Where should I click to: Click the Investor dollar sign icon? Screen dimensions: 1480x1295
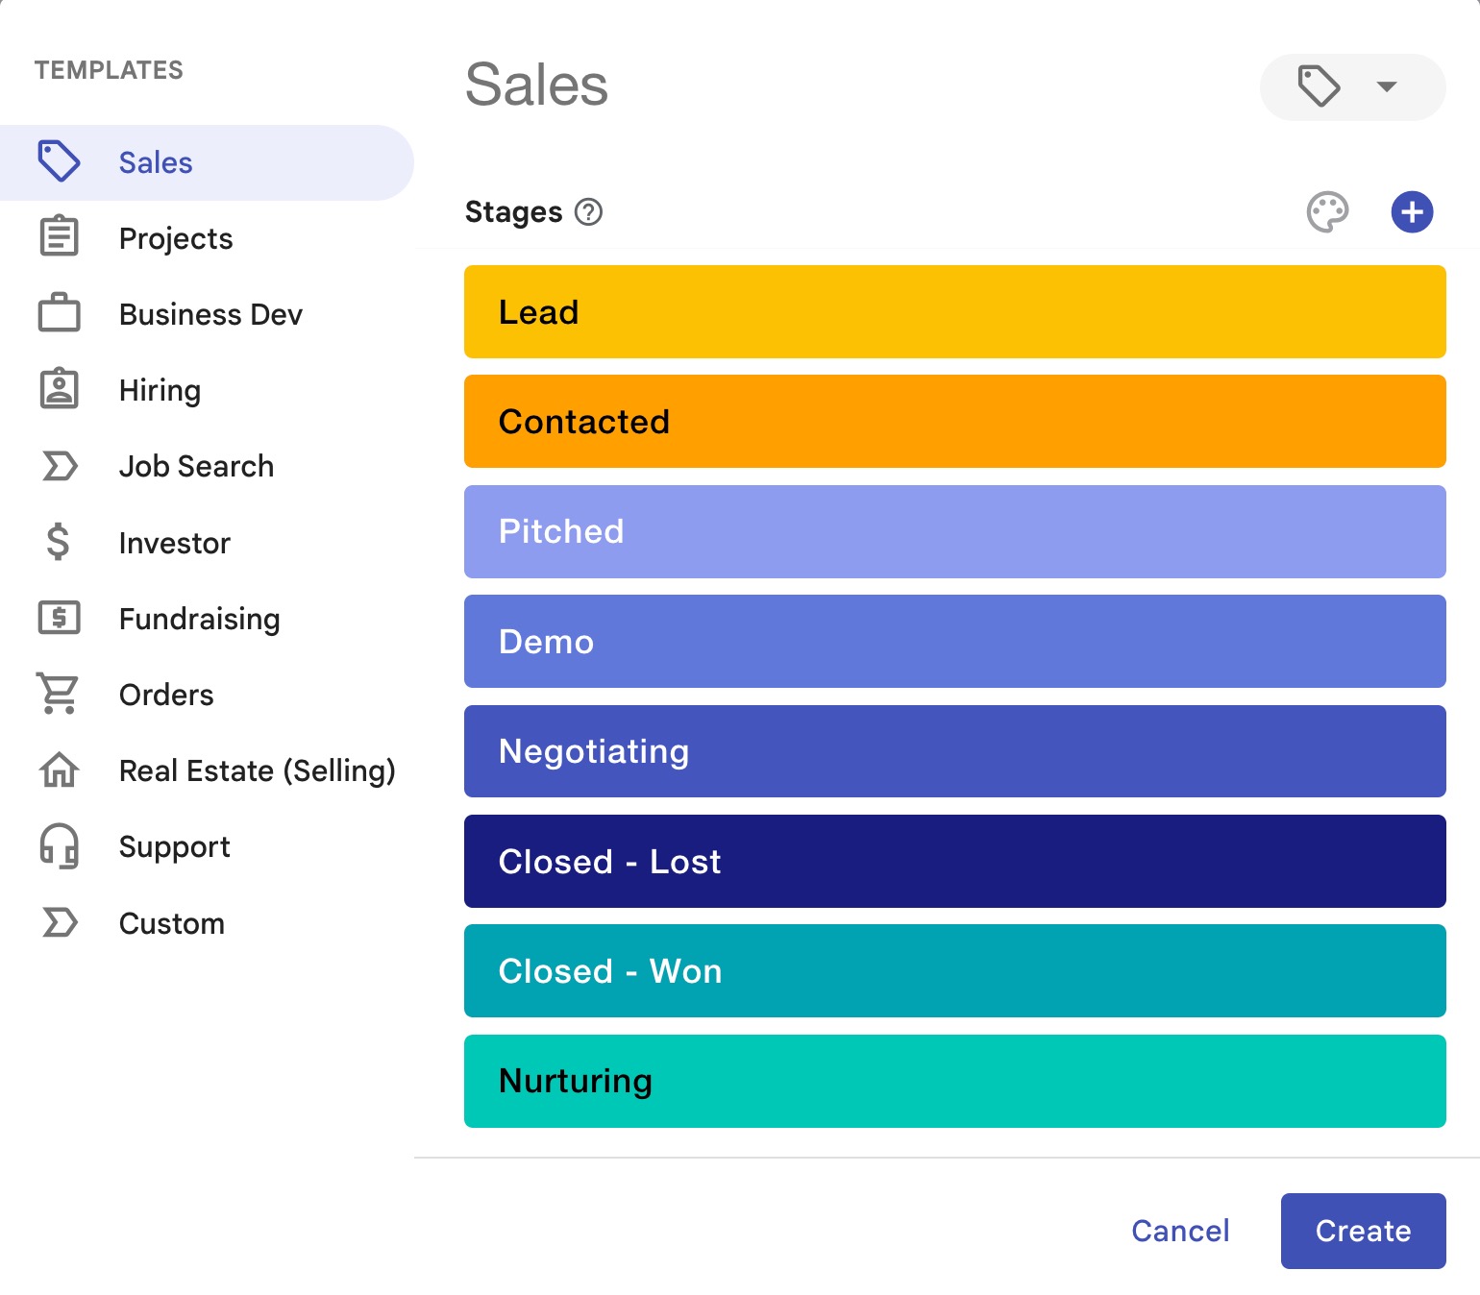pyautogui.click(x=60, y=542)
